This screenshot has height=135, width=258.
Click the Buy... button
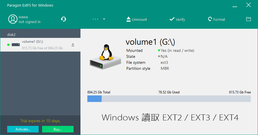[58, 129]
